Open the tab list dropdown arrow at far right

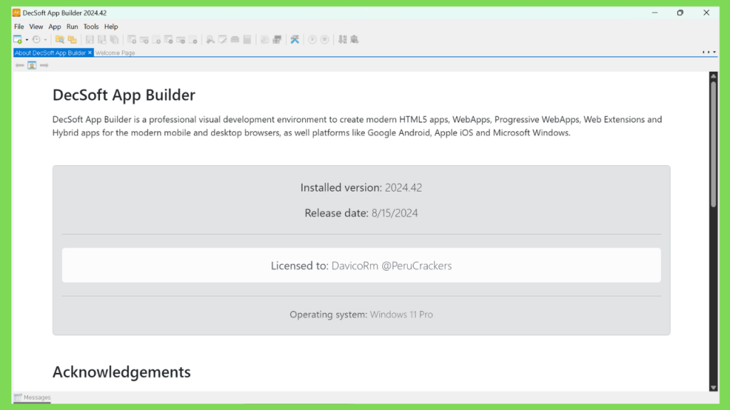point(714,52)
